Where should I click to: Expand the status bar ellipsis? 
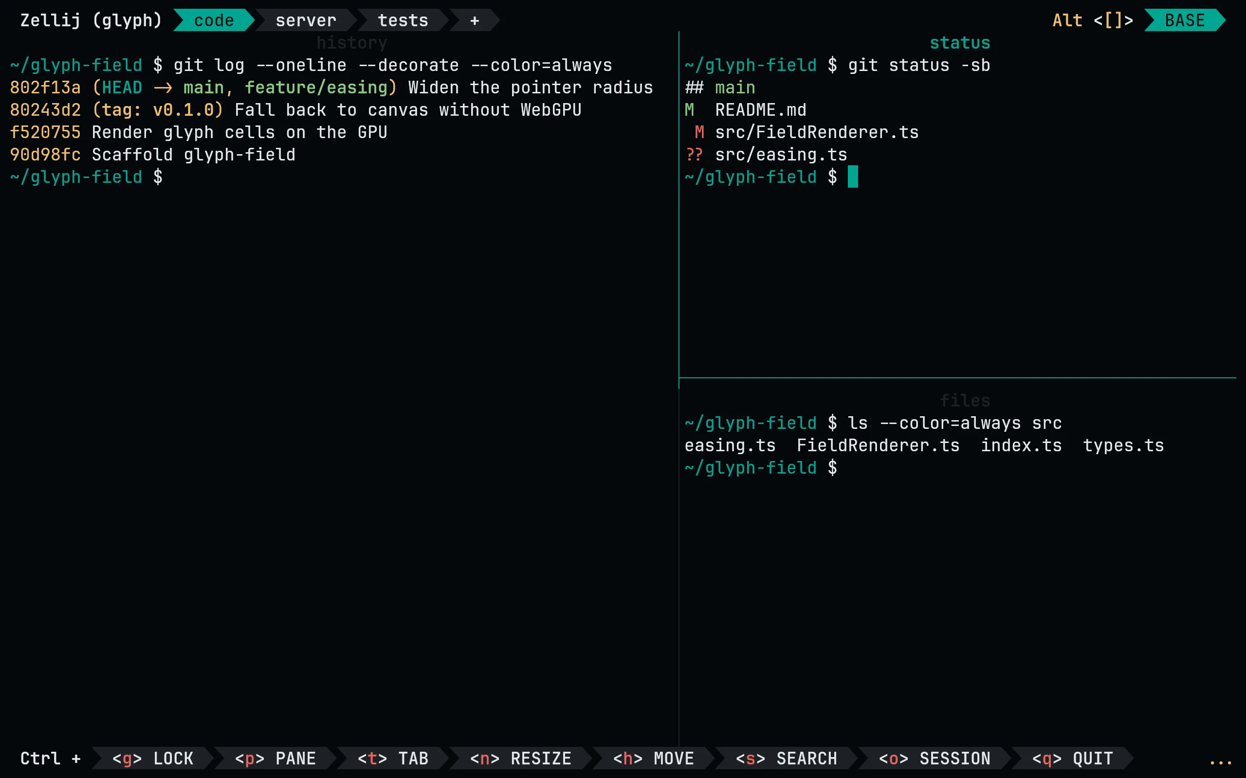(x=1221, y=762)
